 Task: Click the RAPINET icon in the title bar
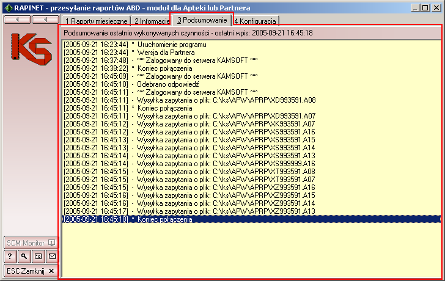pos(9,8)
